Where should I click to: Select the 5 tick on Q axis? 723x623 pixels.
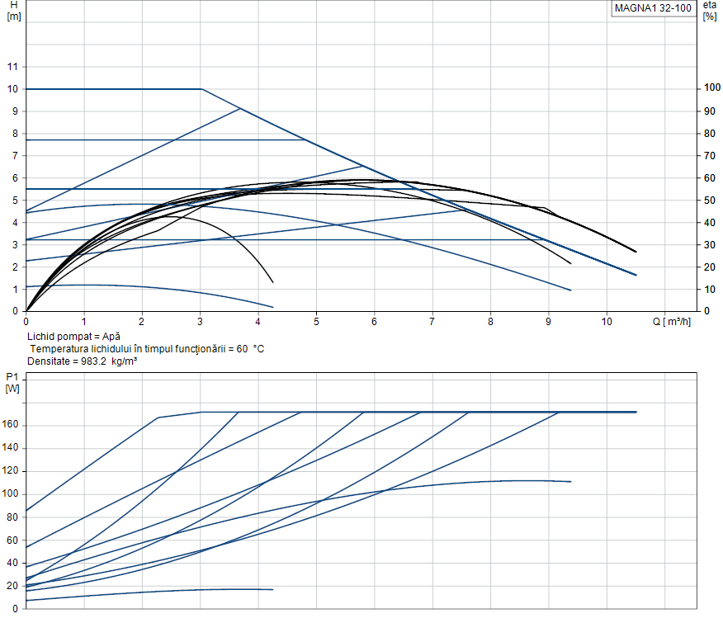pos(316,322)
